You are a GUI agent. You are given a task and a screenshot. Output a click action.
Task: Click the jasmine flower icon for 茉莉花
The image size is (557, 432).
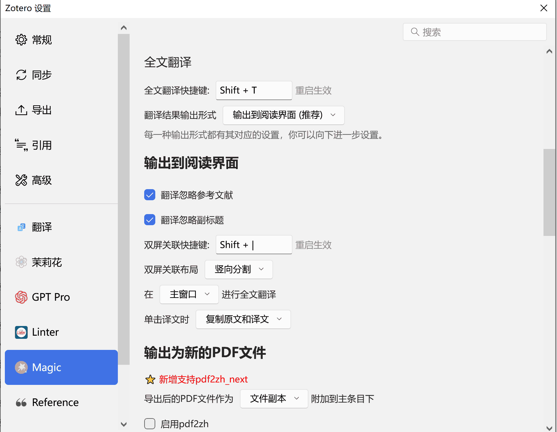[21, 262]
